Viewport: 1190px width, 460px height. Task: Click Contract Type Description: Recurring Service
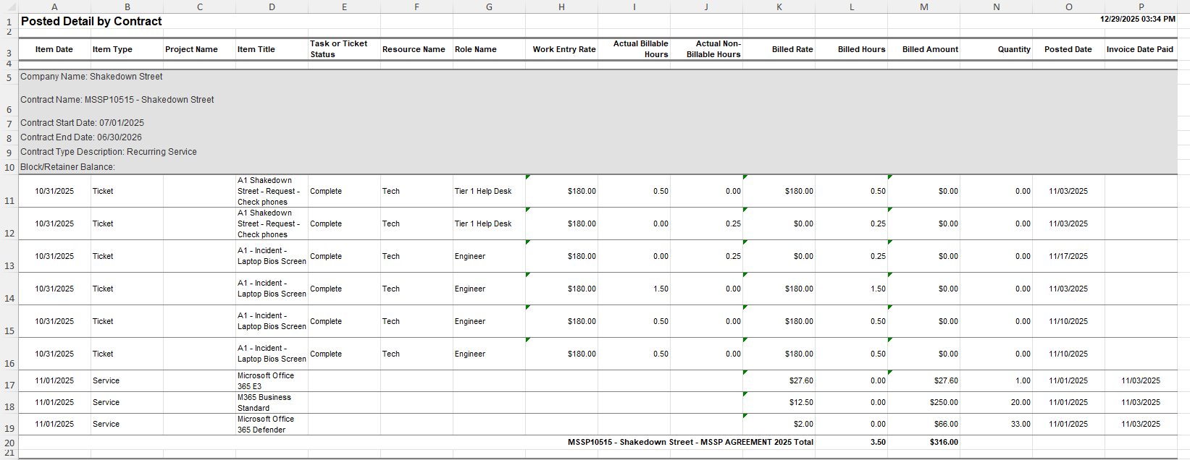click(x=109, y=152)
